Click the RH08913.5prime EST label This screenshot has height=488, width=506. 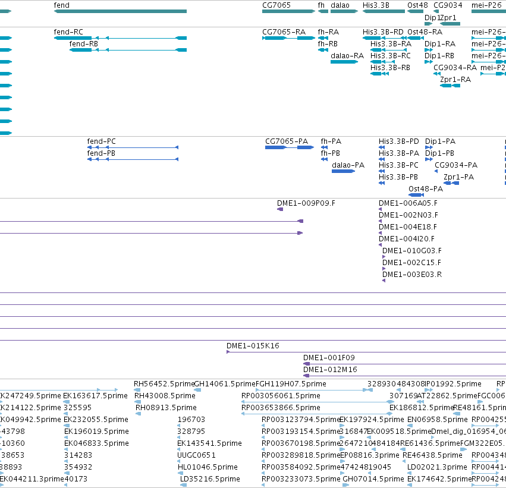click(166, 408)
